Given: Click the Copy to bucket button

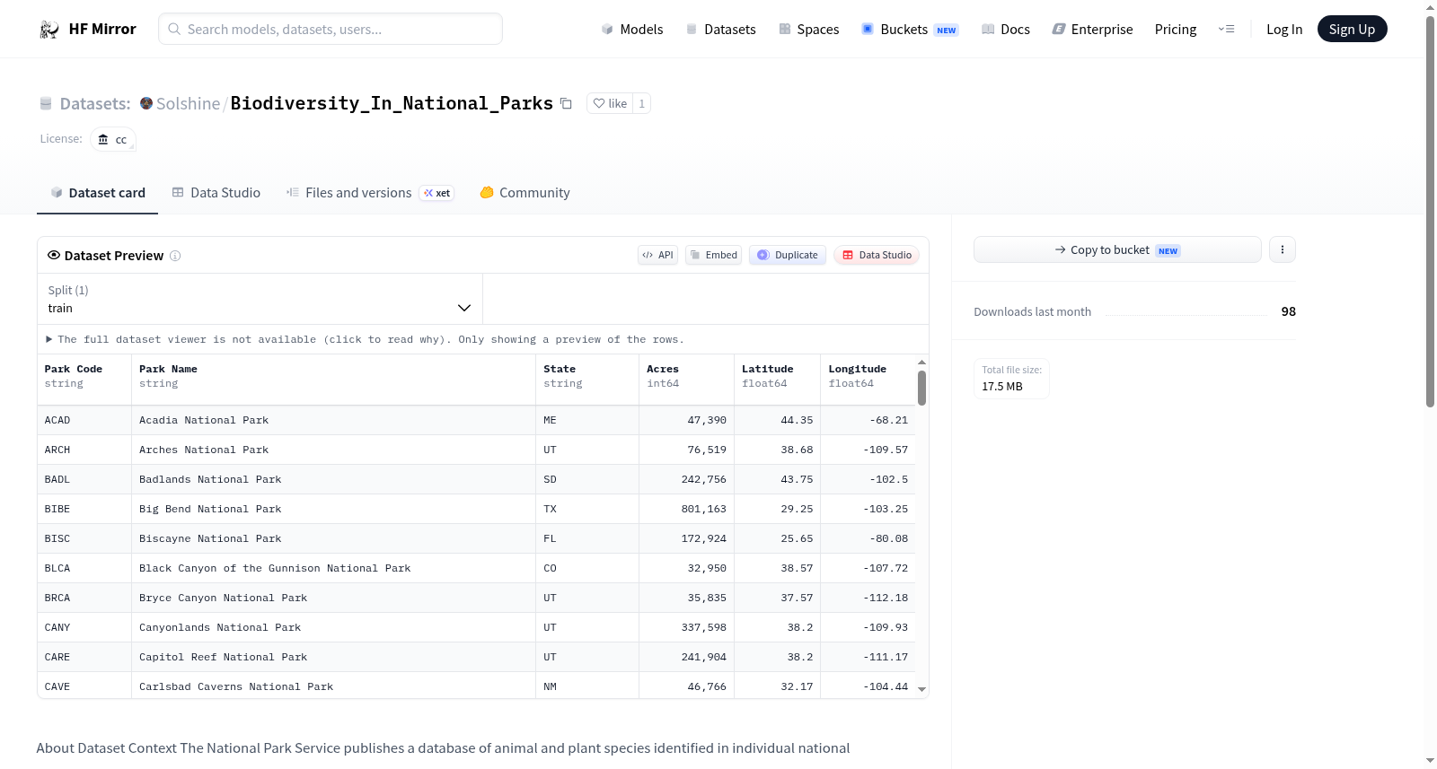Looking at the screenshot, I should point(1117,249).
